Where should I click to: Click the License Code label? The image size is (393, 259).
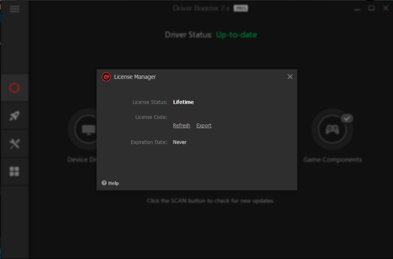click(151, 117)
